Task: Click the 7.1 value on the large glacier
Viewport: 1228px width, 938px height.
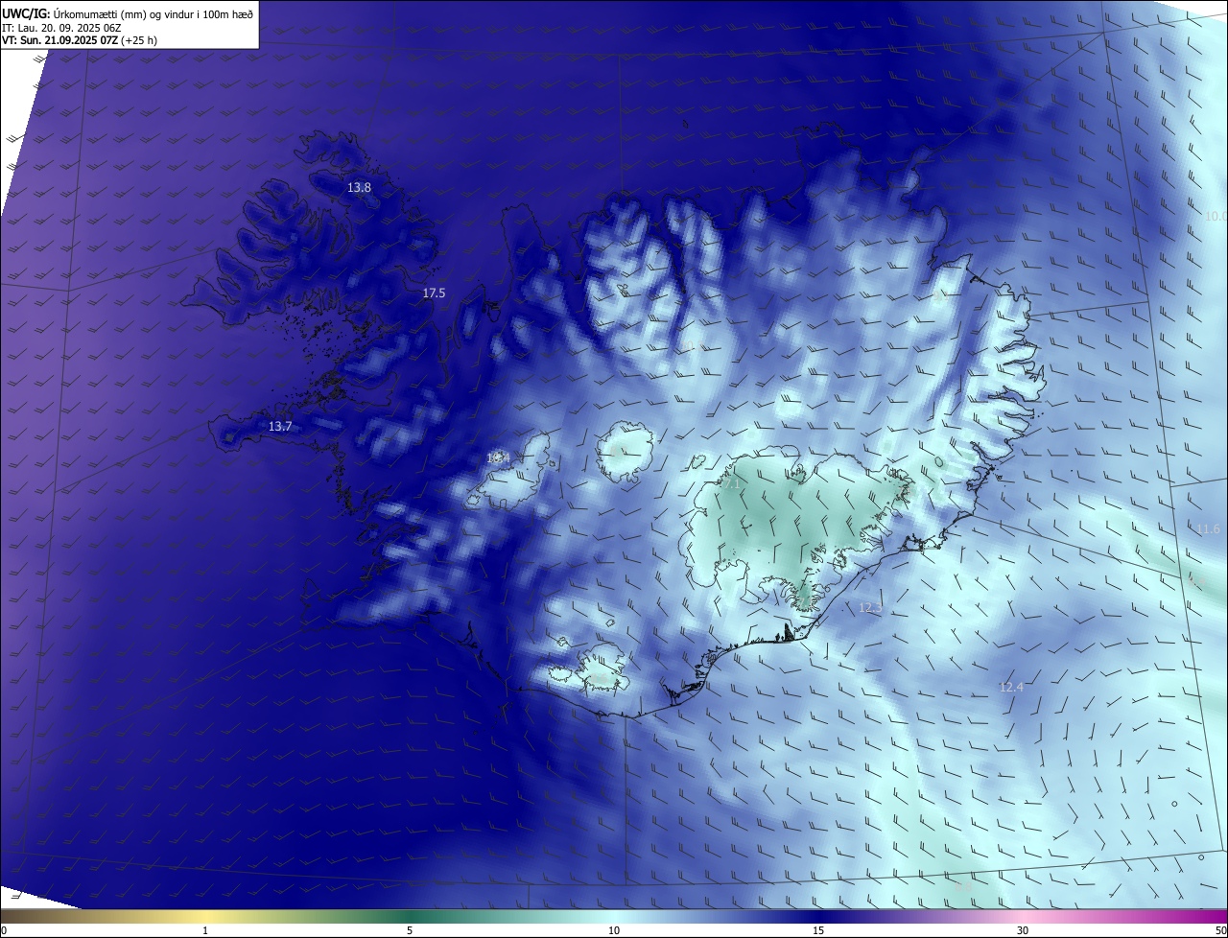Action: click(730, 485)
